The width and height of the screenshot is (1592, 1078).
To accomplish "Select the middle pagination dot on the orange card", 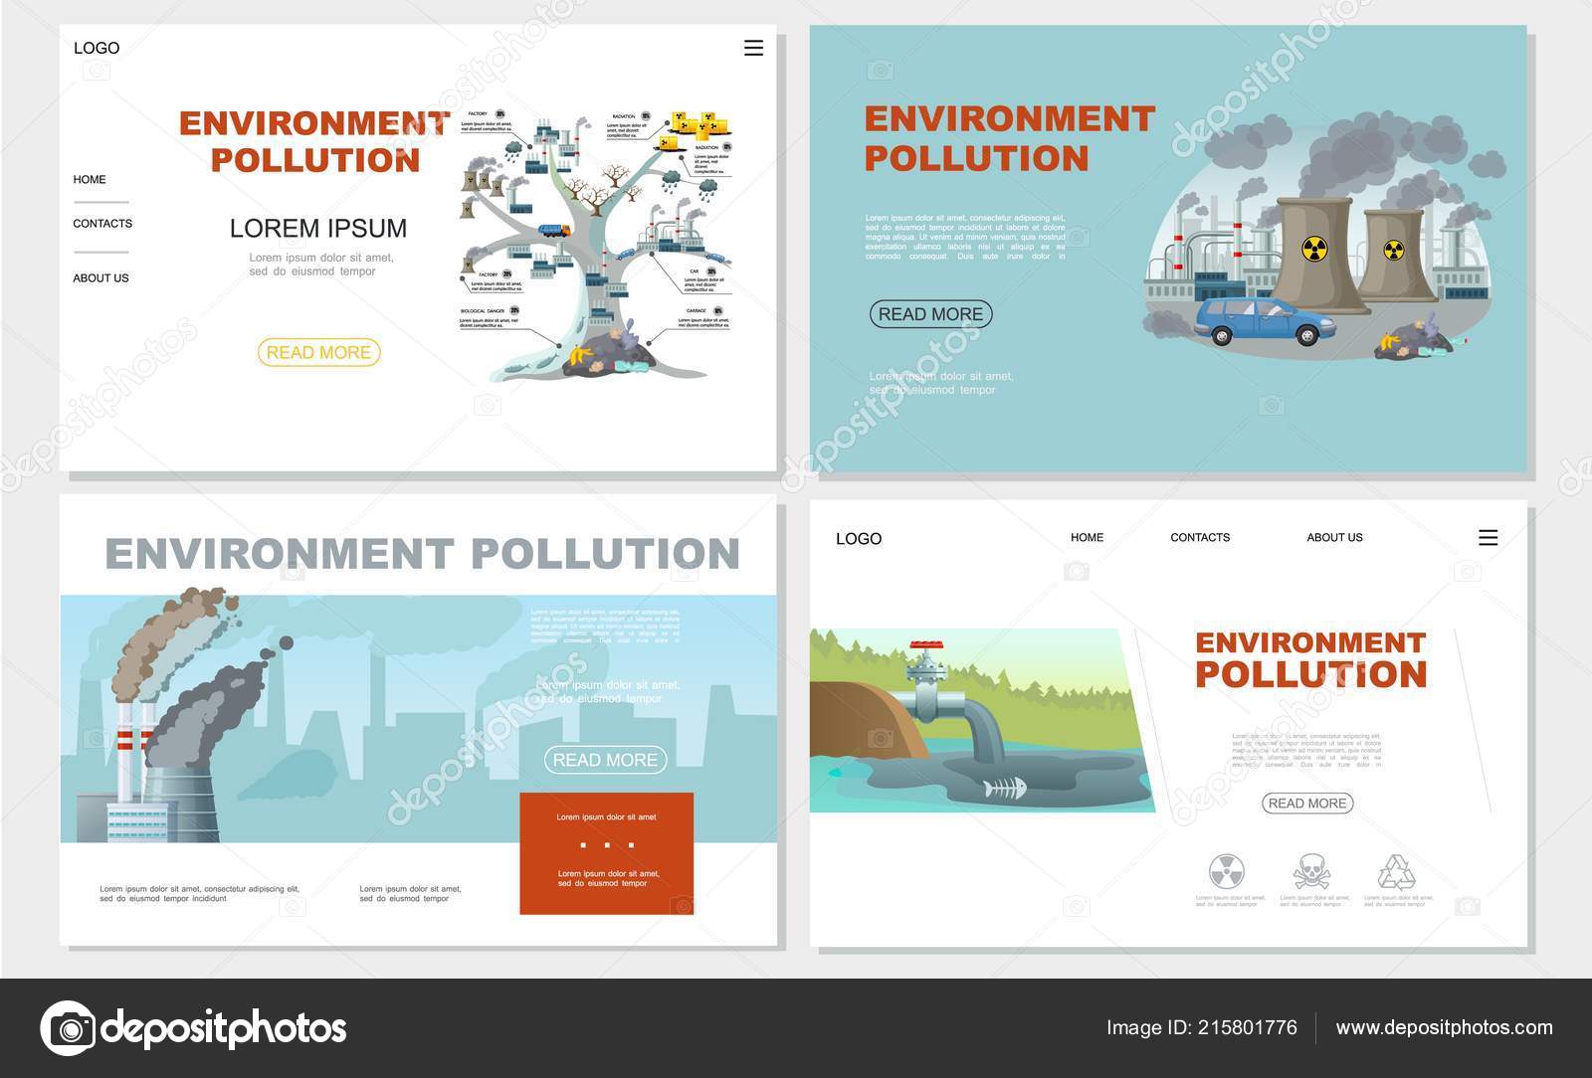I will tap(607, 845).
